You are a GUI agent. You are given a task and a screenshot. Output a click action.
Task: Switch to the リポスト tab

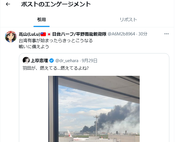point(128,20)
